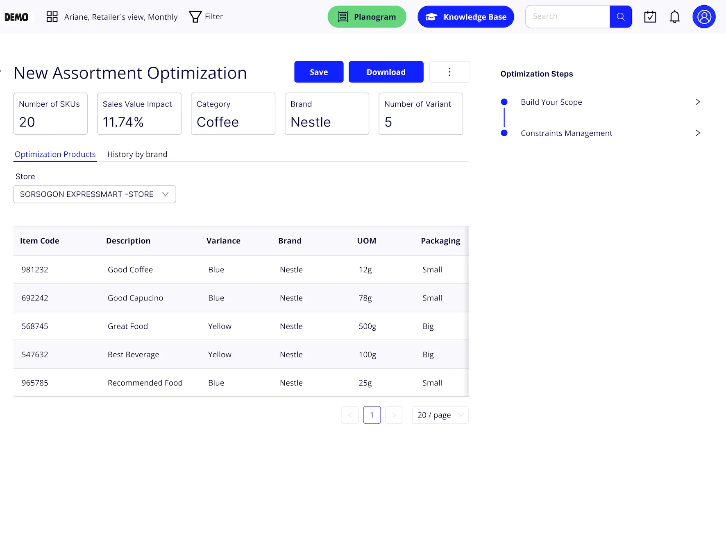
Task: Click Ariane, Retailer's view, Monthly text
Action: (121, 17)
